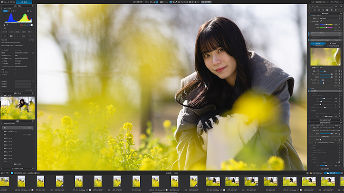344x193 pixels.
Task: Toggle DxO Smart Lighting on/off switch
Action: tap(310, 33)
